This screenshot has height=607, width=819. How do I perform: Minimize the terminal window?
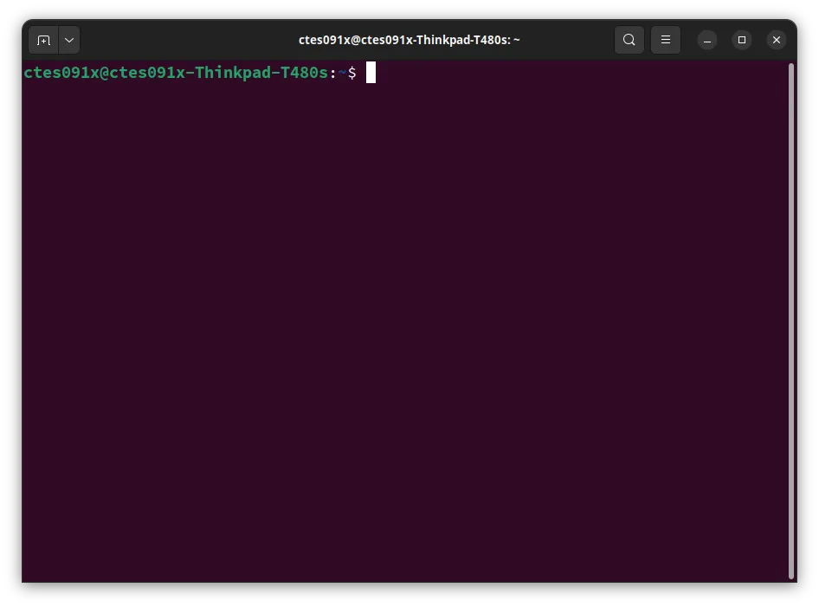707,40
